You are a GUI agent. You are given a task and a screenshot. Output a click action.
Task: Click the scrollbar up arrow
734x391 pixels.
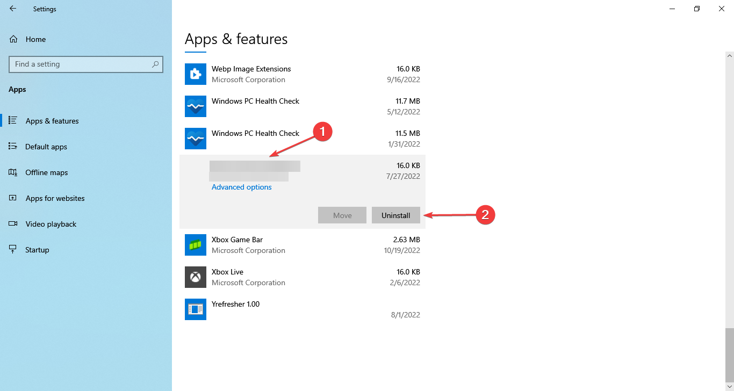729,55
